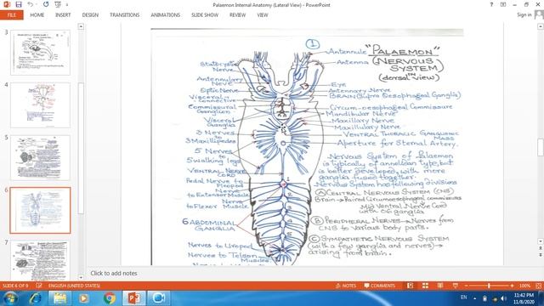The height and width of the screenshot is (306, 544).
Task: Open the Windows Start button
Action: point(10,298)
